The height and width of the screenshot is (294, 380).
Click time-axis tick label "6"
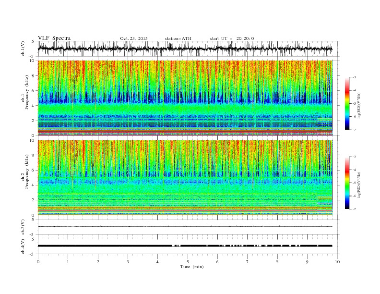click(x=217, y=262)
